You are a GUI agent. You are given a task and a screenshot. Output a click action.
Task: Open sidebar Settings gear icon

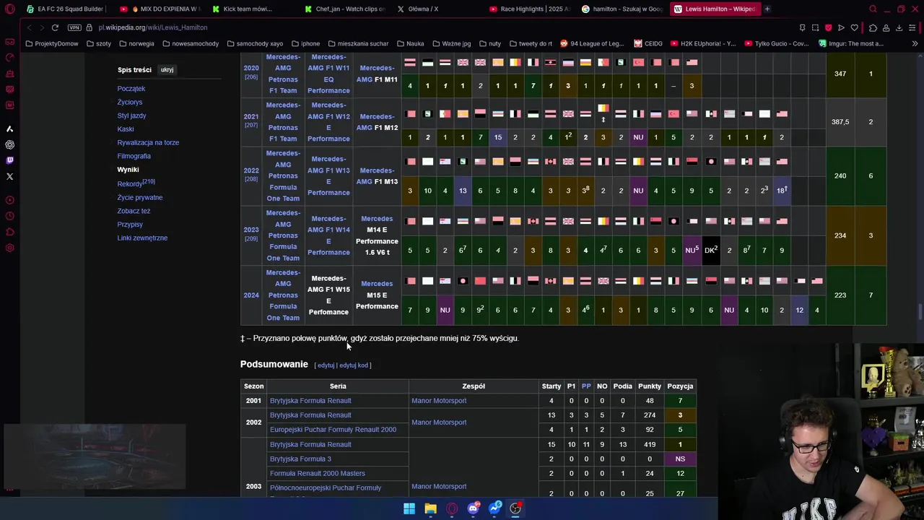pyautogui.click(x=9, y=248)
